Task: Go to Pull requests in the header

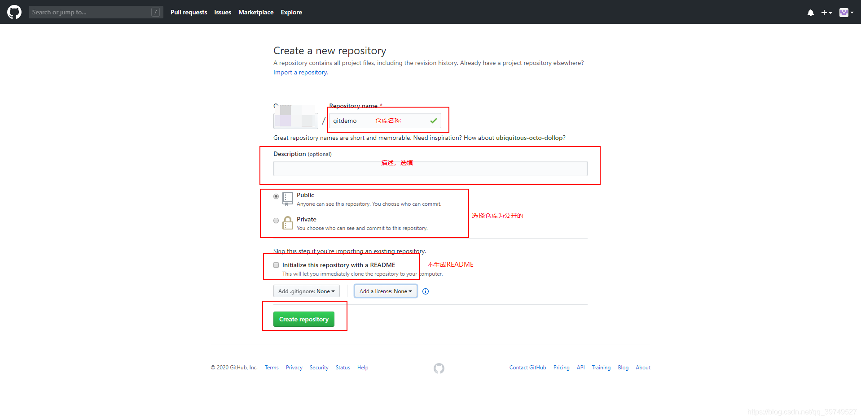Action: pos(189,12)
